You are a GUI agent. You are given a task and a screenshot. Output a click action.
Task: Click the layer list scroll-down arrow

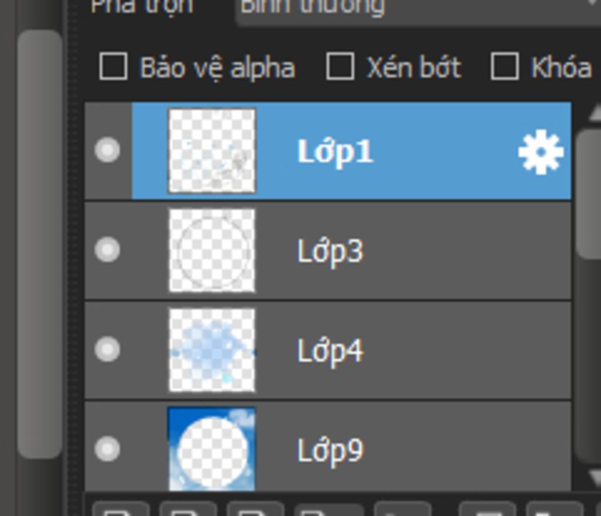click(x=594, y=477)
